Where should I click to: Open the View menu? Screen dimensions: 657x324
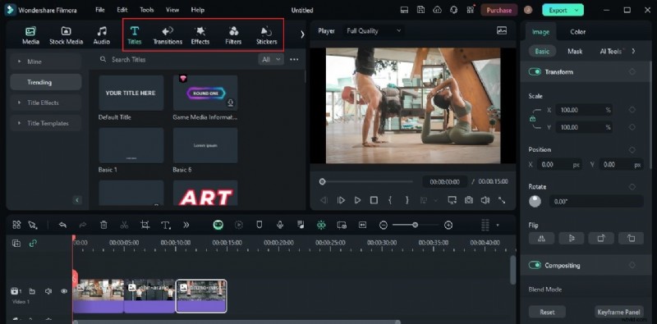[x=172, y=10]
